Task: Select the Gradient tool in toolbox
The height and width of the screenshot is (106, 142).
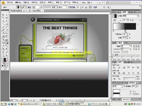Action: pyautogui.click(x=7, y=43)
